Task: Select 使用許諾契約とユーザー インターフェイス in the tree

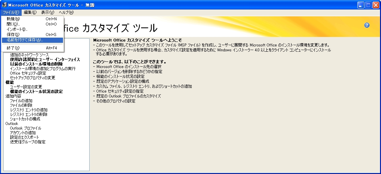Action: 45,60
